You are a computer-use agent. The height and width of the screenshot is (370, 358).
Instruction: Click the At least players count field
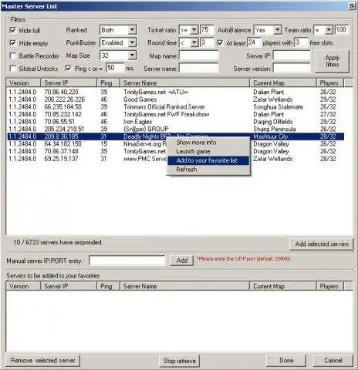coord(254,42)
